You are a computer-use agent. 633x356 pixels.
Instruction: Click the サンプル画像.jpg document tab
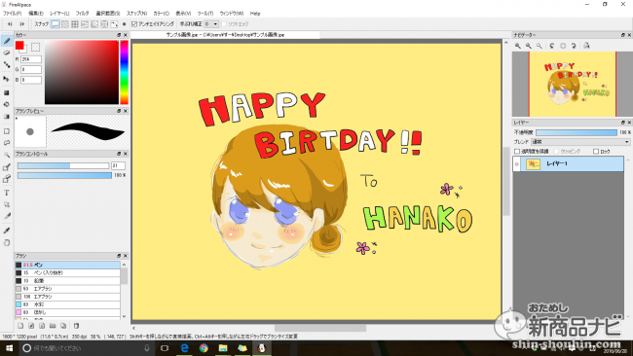[x=225, y=35]
